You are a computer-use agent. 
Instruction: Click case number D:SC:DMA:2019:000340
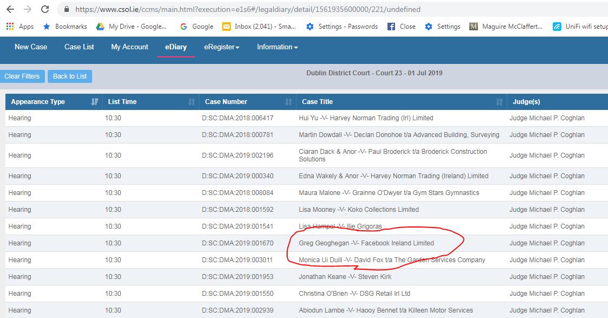pyautogui.click(x=238, y=176)
